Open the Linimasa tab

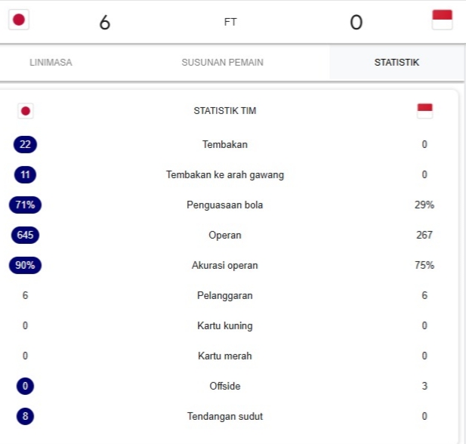point(51,63)
